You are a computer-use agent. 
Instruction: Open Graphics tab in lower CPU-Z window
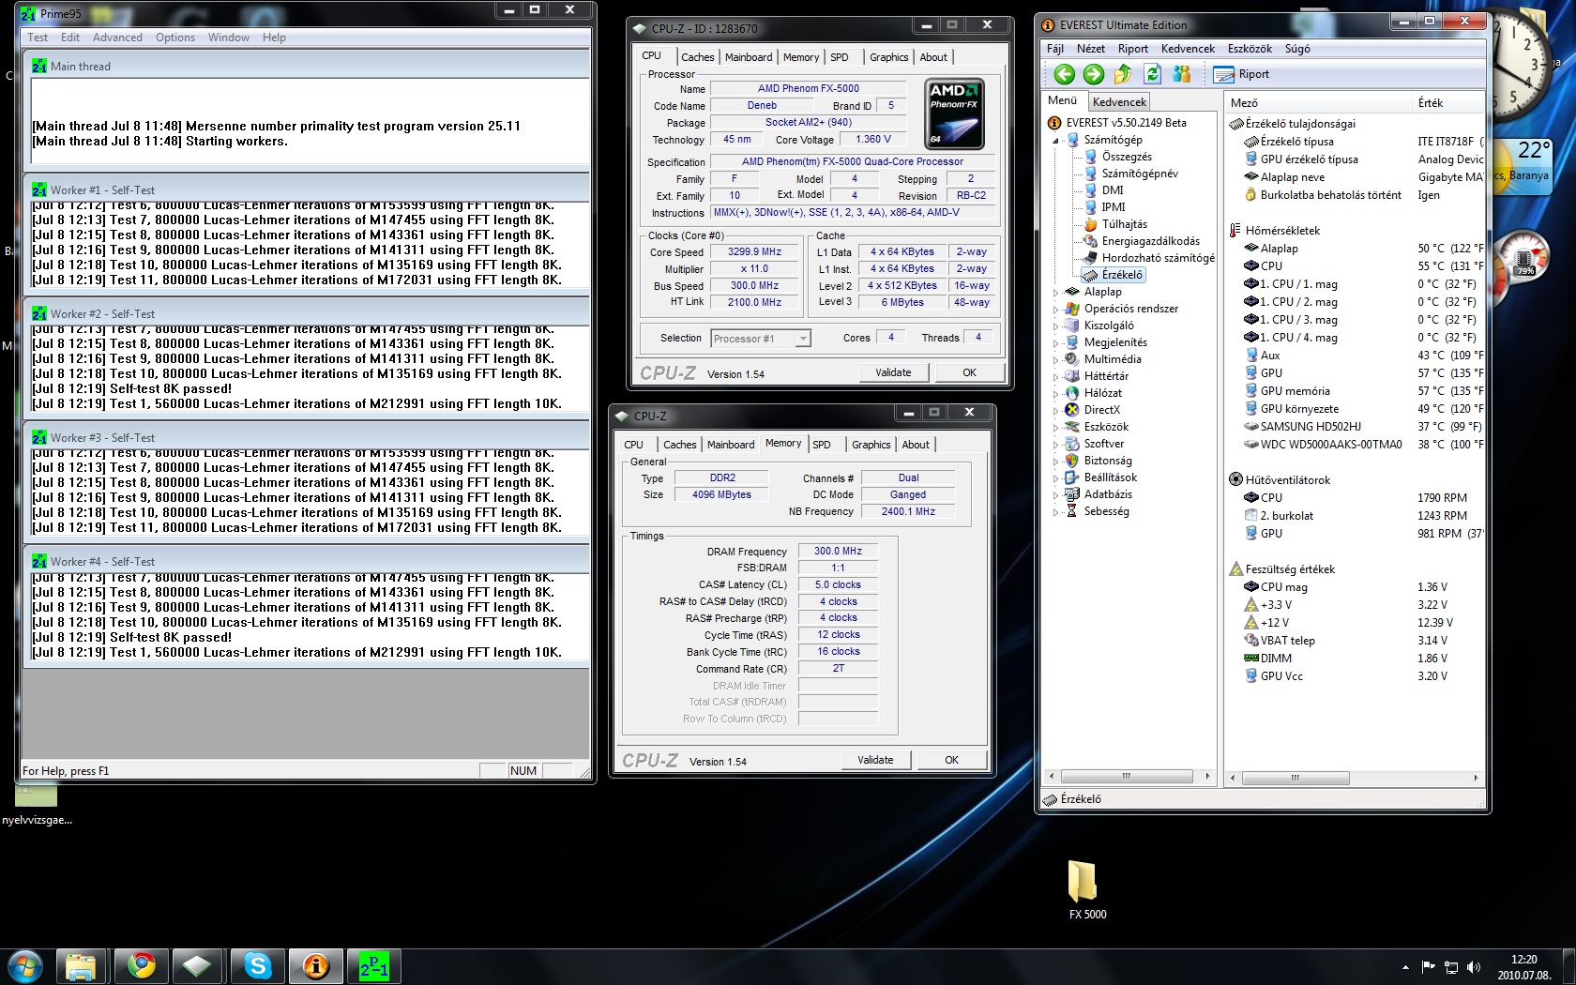pyautogui.click(x=871, y=445)
